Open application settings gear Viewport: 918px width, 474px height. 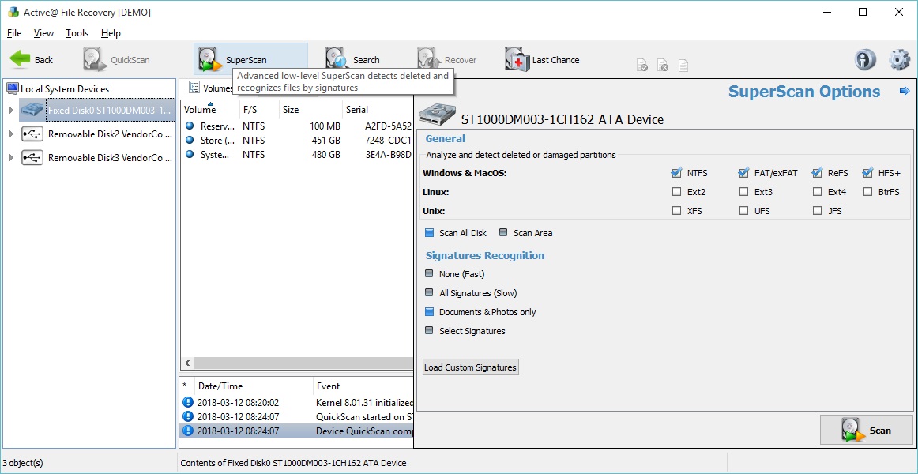pos(898,58)
